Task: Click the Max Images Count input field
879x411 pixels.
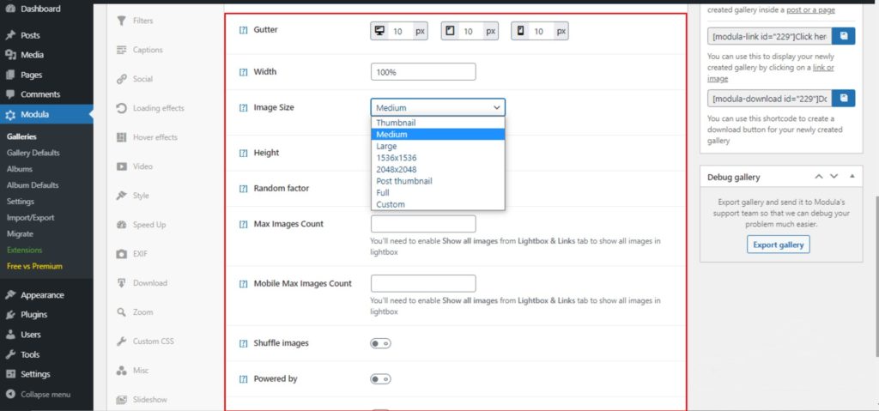Action: coord(423,224)
